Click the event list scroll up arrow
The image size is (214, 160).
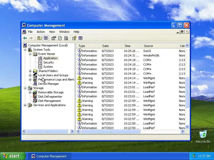click(x=187, y=46)
